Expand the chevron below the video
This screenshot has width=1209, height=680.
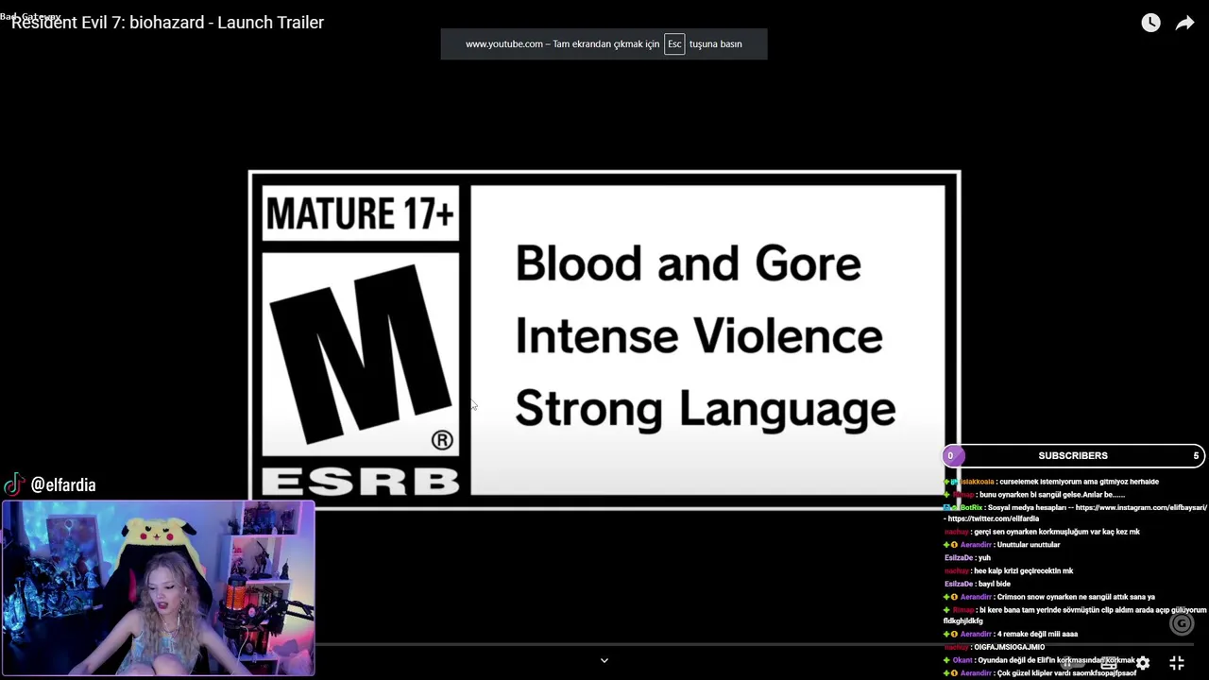(x=604, y=660)
